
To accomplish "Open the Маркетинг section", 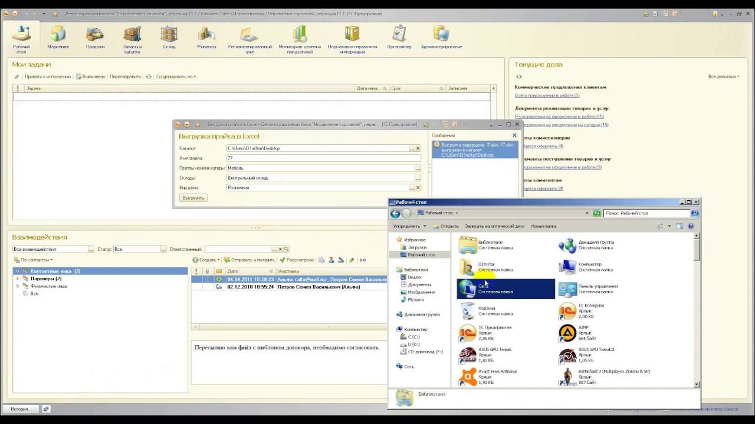I will pos(58,39).
